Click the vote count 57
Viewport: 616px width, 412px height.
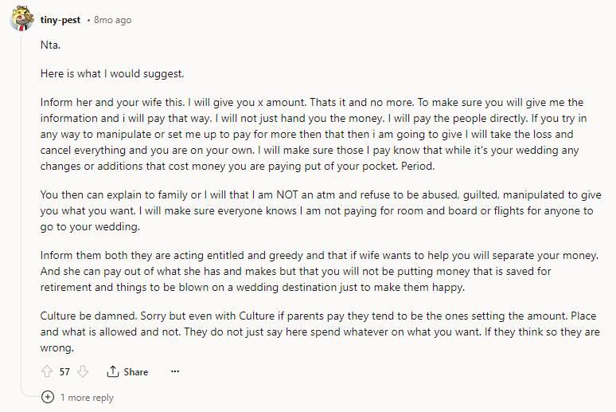tap(65, 371)
